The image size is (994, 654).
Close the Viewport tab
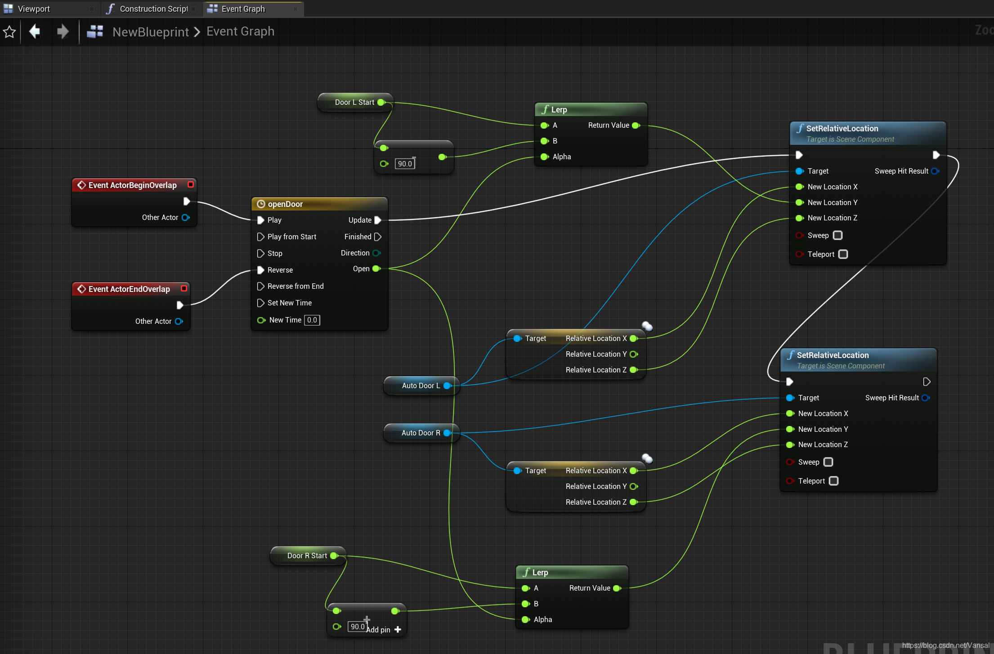point(92,9)
